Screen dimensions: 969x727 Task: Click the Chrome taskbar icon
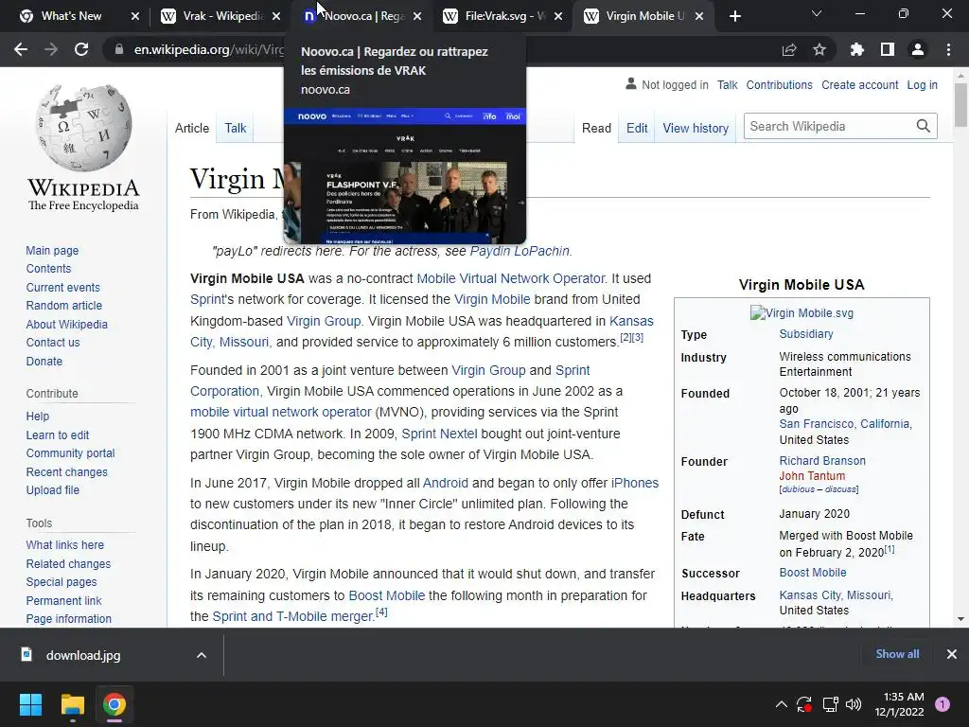[x=115, y=704]
